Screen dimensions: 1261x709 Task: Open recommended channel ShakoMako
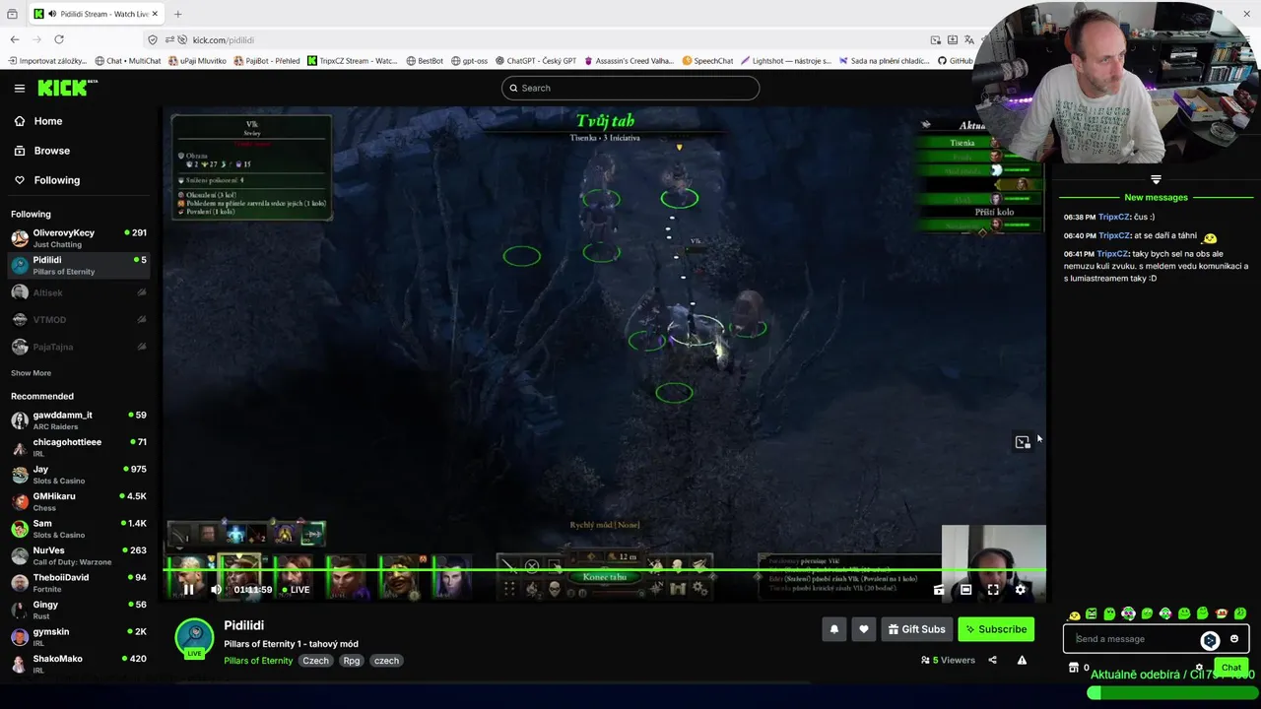[x=81, y=664]
